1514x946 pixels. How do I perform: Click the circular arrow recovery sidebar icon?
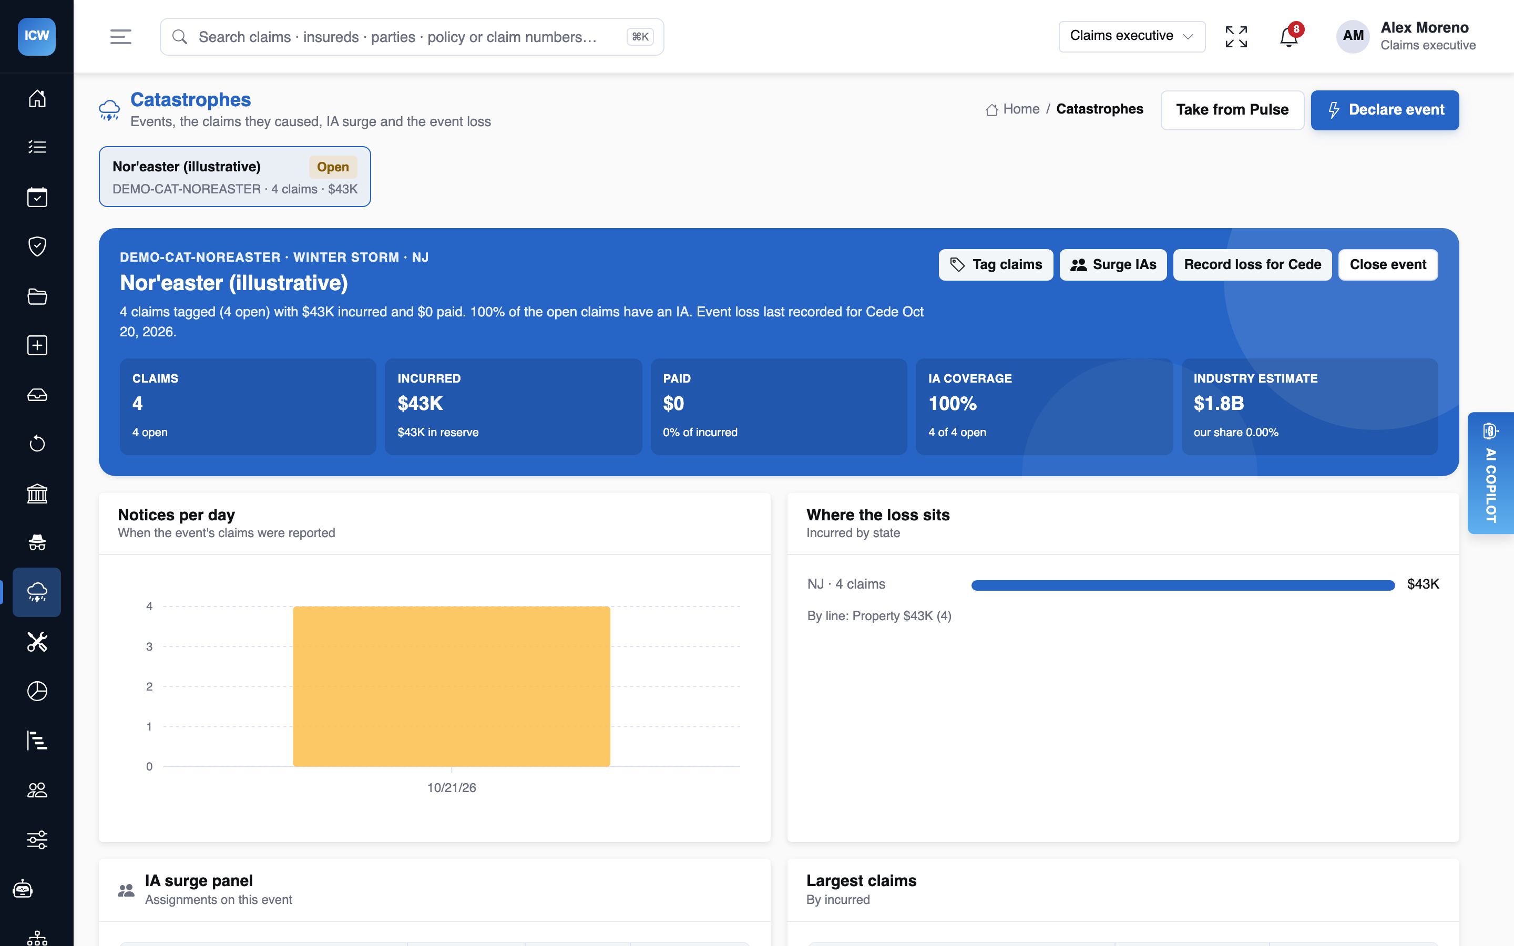[37, 444]
